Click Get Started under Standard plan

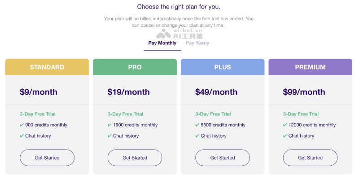click(47, 158)
